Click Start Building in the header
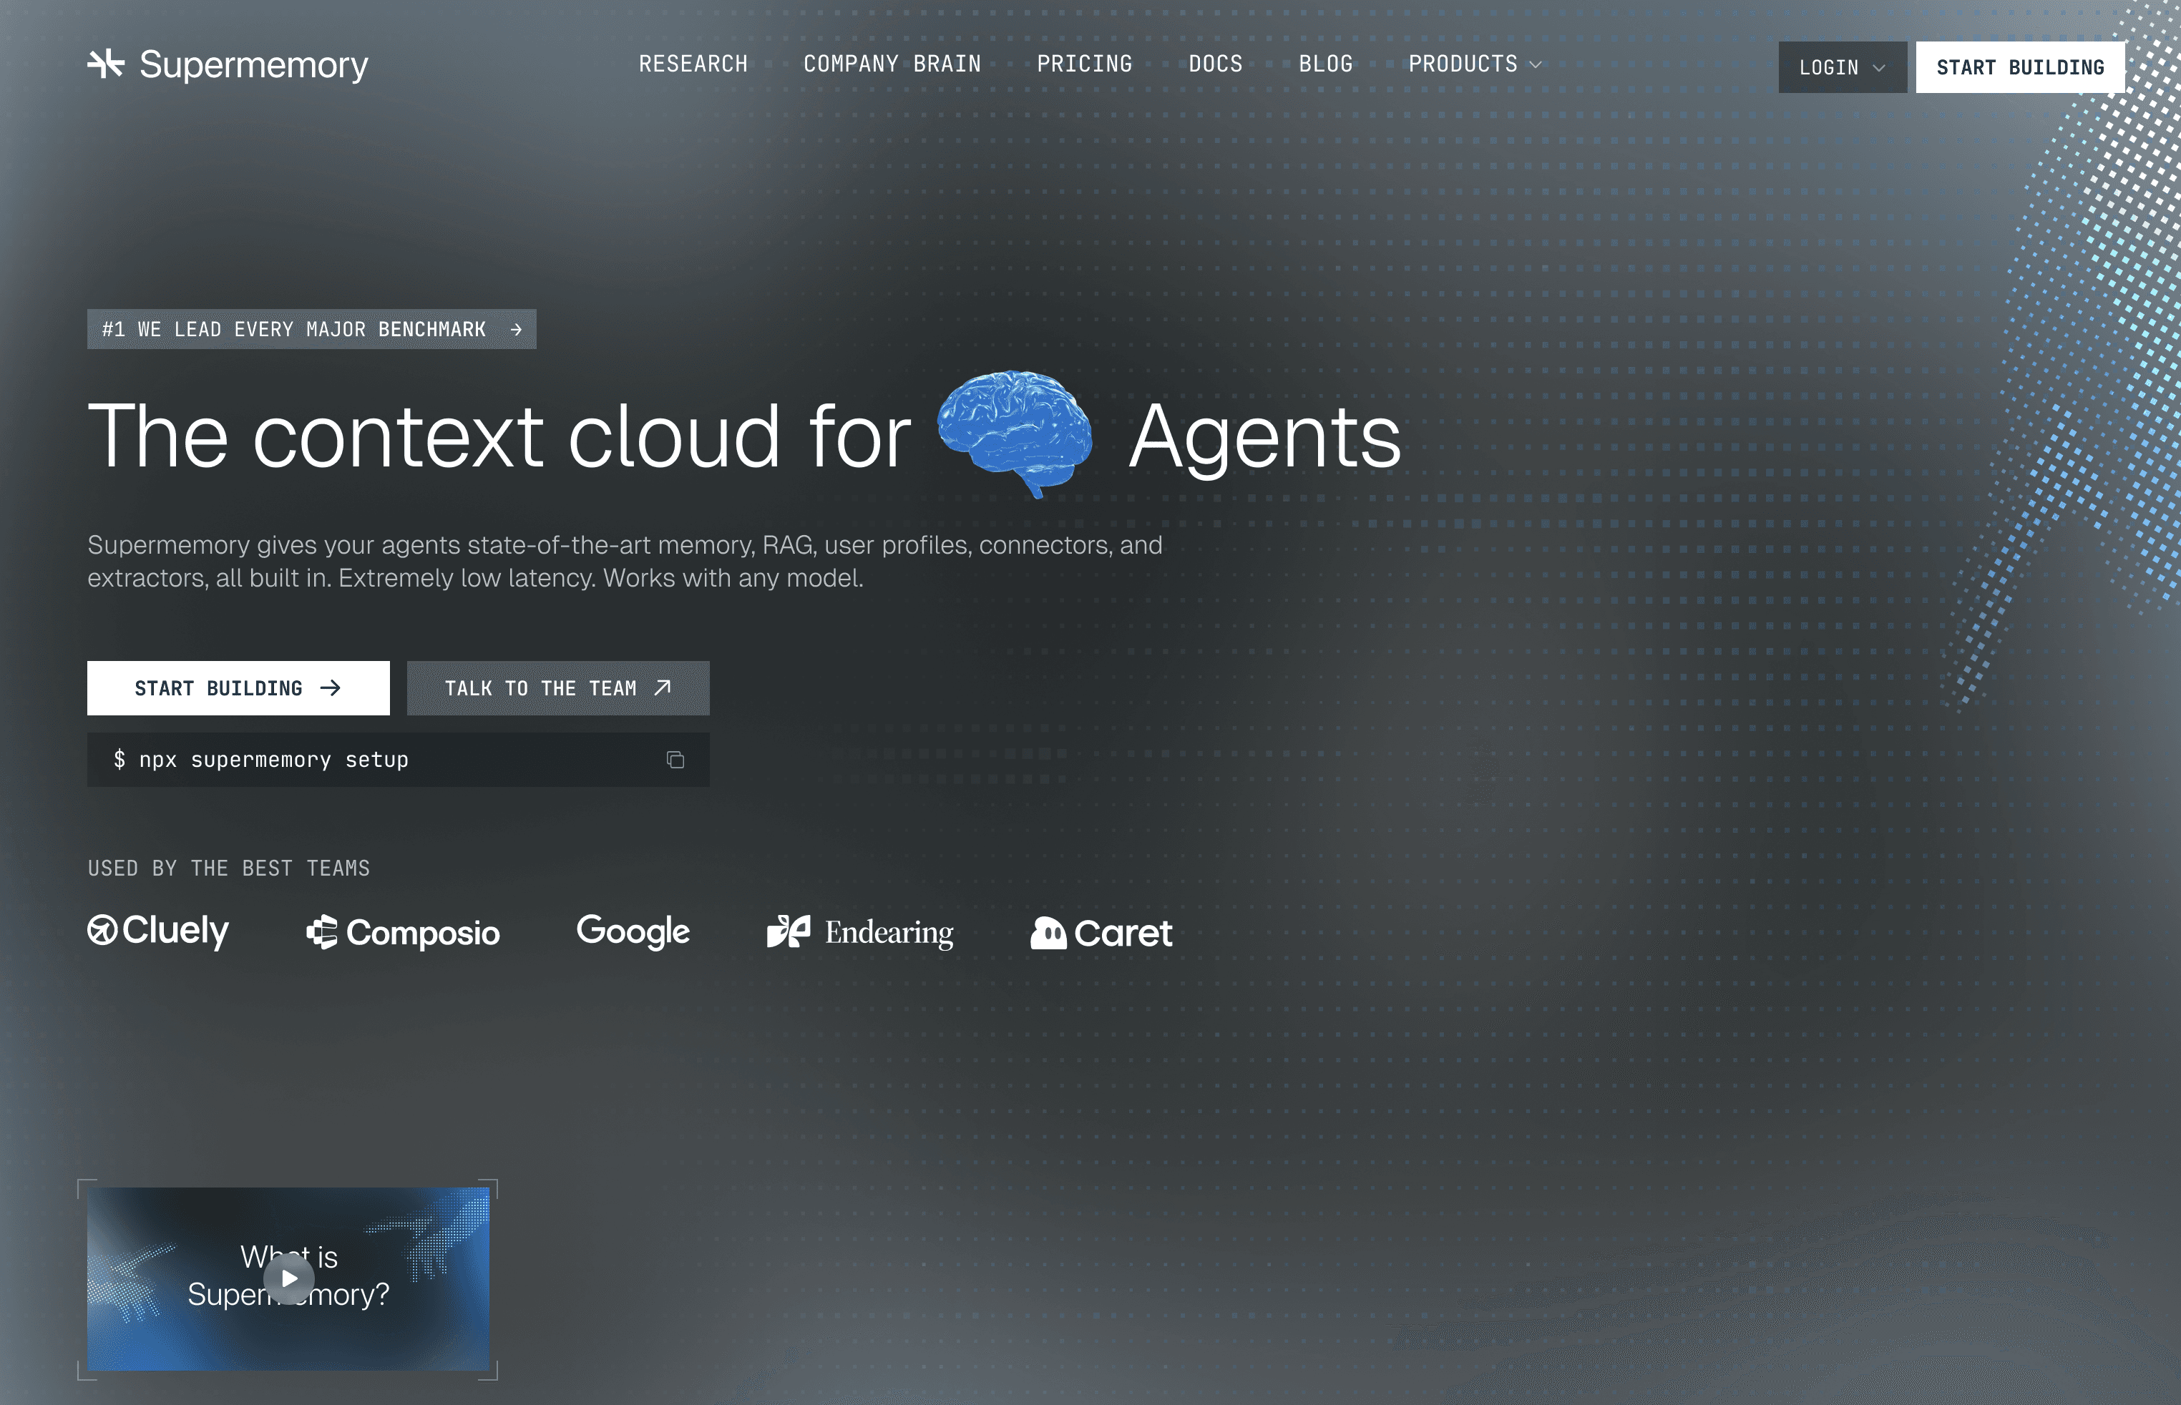 [x=2021, y=67]
